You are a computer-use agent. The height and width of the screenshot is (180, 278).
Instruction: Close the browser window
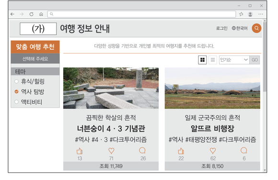pyautogui.click(x=261, y=6)
